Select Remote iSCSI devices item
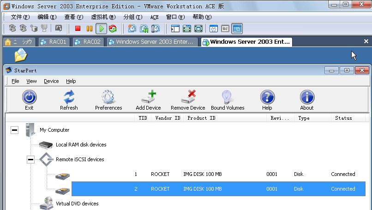 [x=80, y=159]
